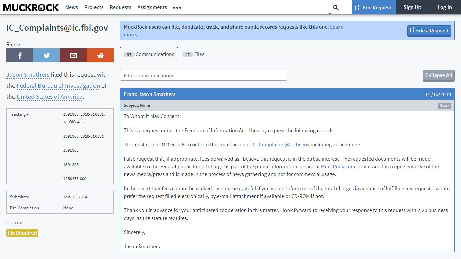Click the Est. Completion None value
The width and height of the screenshot is (461, 259).
point(68,208)
